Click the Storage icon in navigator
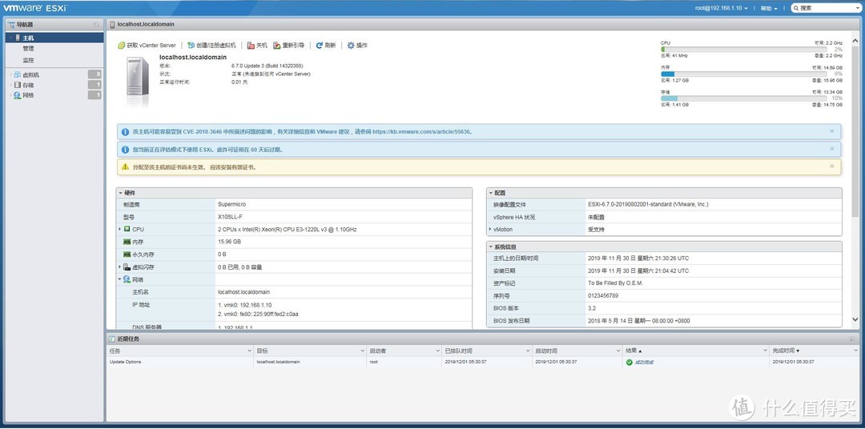 click(17, 86)
